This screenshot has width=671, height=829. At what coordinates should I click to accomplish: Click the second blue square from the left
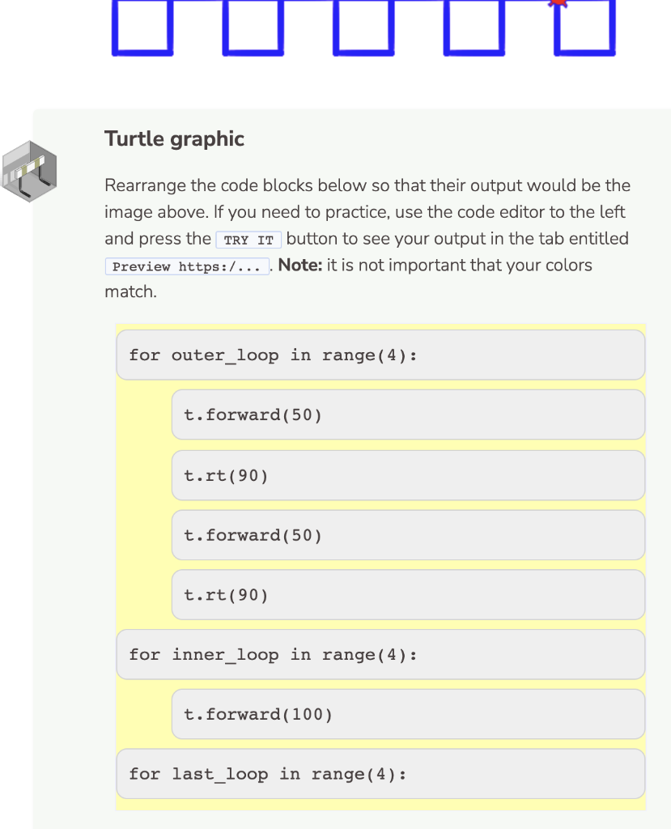pyautogui.click(x=253, y=27)
